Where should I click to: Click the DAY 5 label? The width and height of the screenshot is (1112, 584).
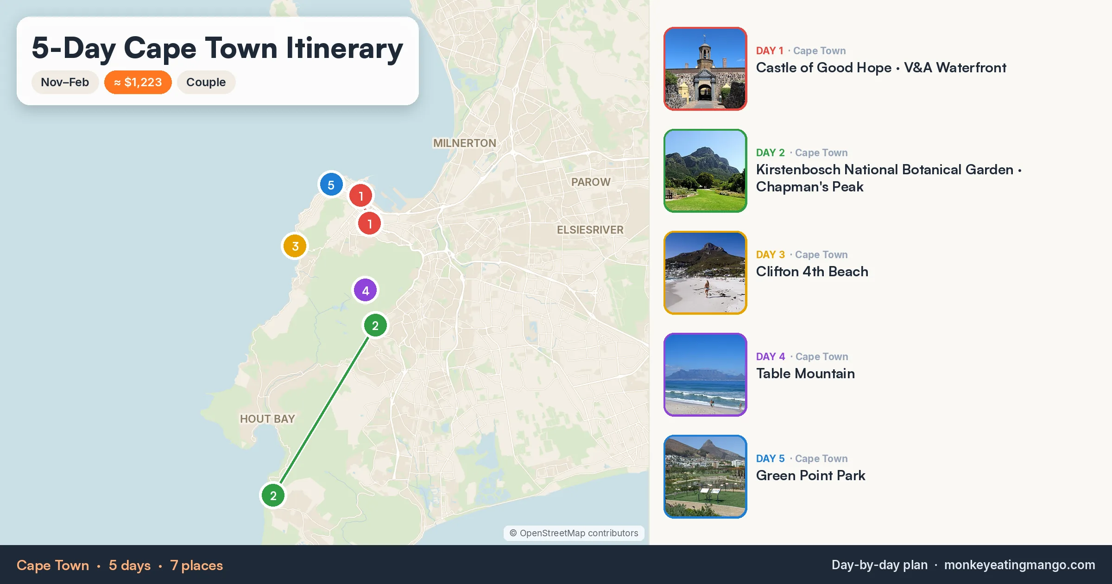(x=771, y=458)
